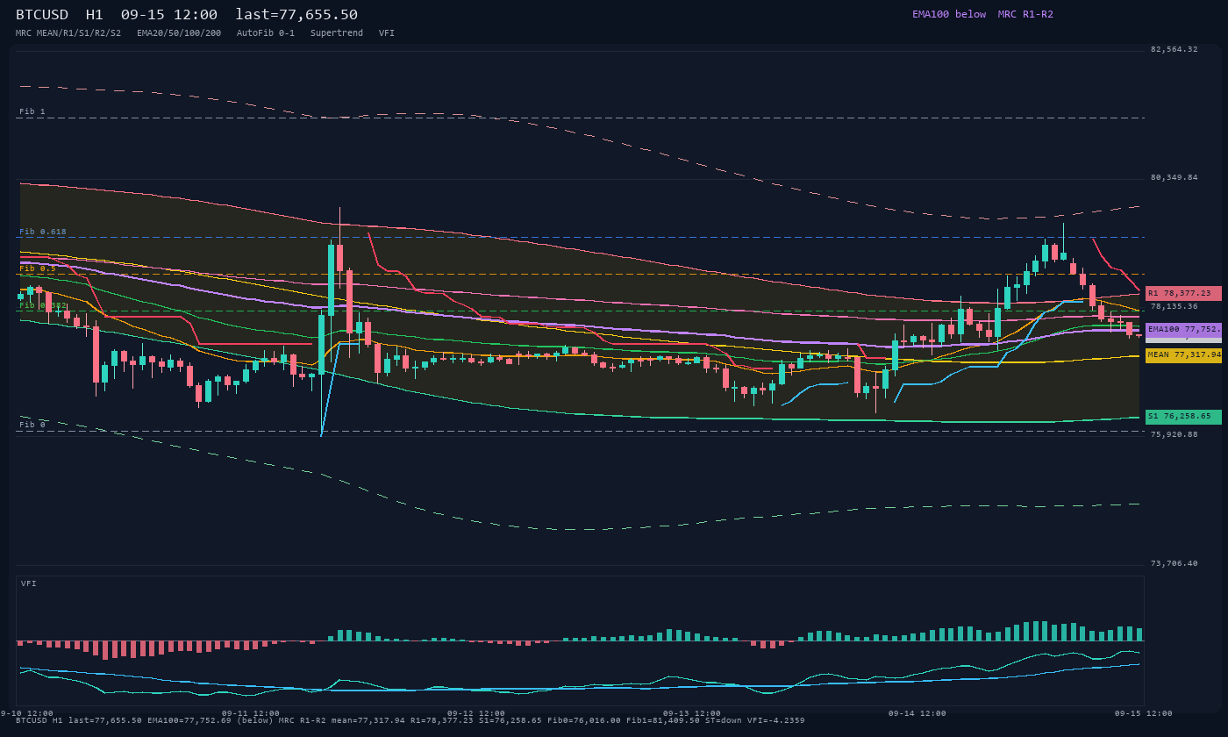Image resolution: width=1228 pixels, height=737 pixels.
Task: Select the AutoFib 0-1 indicator label
Action: pos(266,33)
